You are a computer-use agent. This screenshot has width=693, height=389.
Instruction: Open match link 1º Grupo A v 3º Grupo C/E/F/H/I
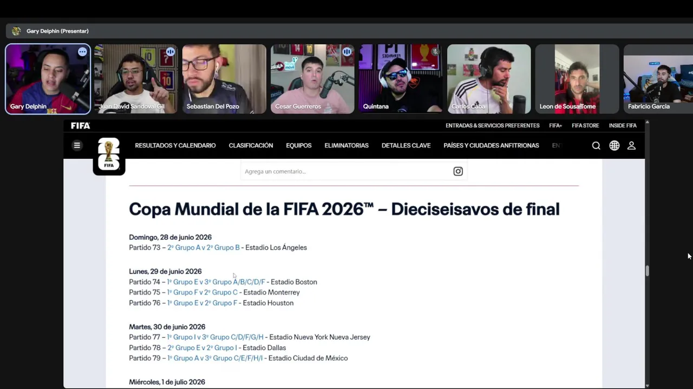click(x=215, y=358)
